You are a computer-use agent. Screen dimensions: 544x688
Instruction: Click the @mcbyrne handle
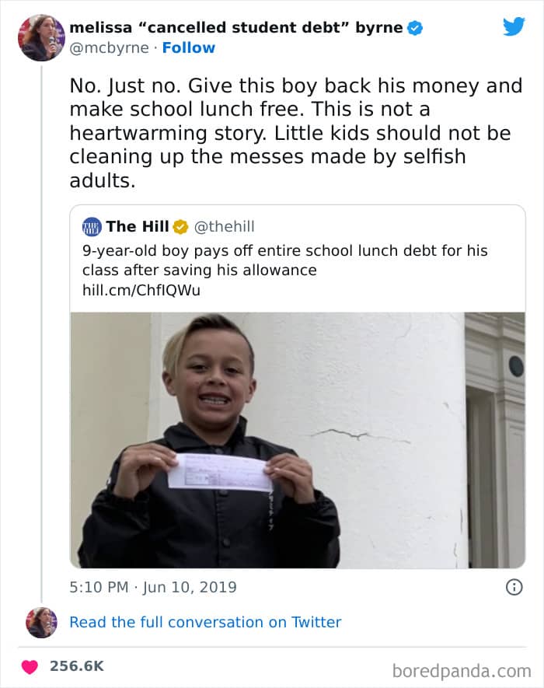pos(110,48)
